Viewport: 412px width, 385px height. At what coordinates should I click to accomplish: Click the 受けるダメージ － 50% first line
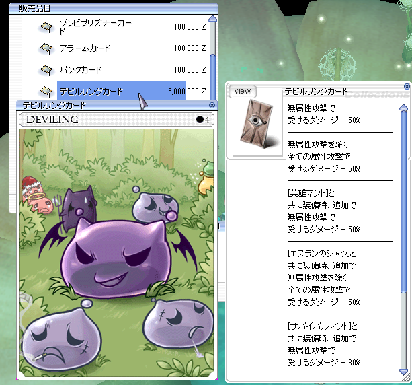point(324,120)
